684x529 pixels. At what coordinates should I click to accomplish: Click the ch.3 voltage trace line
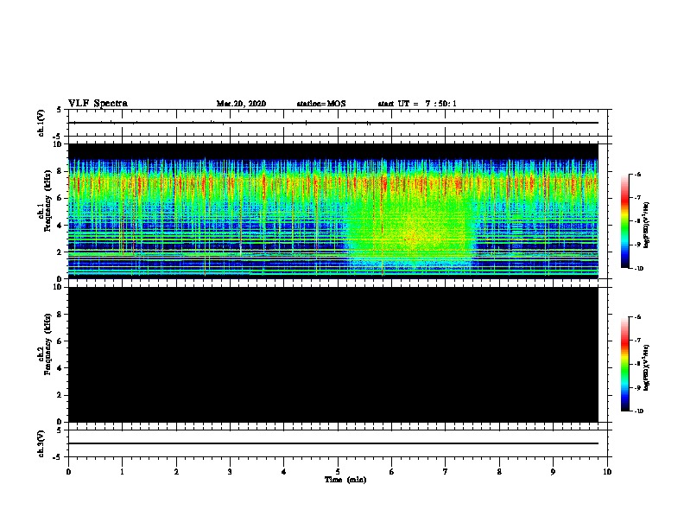(x=332, y=443)
